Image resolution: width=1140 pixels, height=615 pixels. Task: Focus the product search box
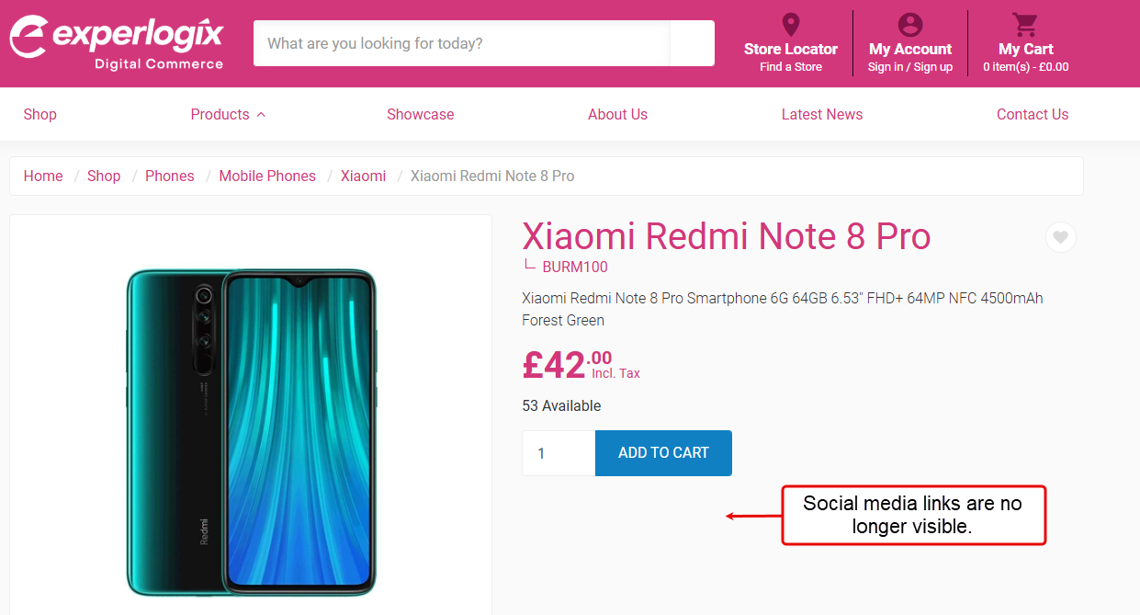[x=461, y=43]
